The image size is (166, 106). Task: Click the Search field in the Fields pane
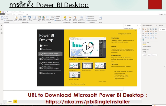162,29
